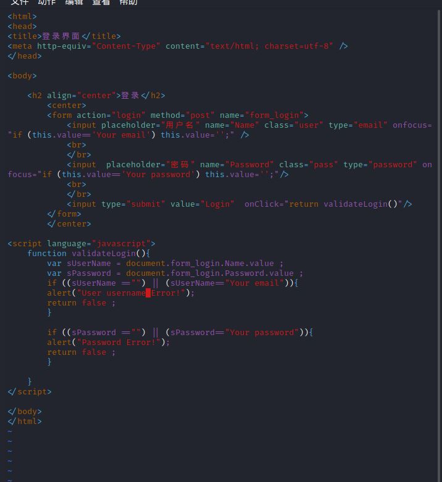Click the name="form_login" attribute
This screenshot has width=442, height=482.
point(262,115)
